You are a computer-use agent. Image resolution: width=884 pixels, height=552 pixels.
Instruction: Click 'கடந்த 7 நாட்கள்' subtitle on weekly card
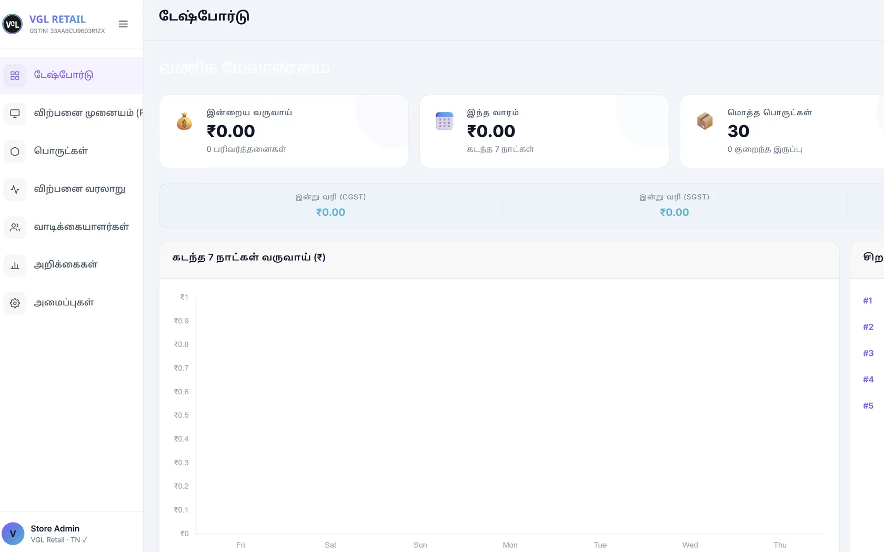pyautogui.click(x=500, y=149)
